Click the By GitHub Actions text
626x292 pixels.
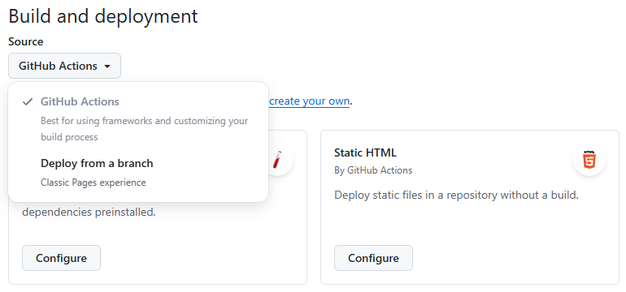tap(373, 170)
